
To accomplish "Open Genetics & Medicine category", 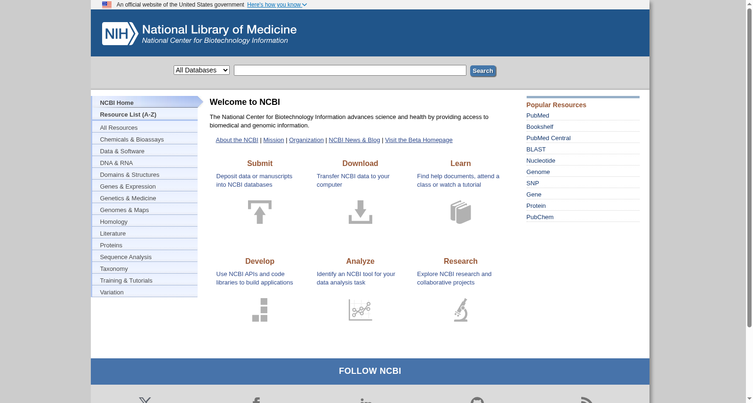I will (x=145, y=198).
